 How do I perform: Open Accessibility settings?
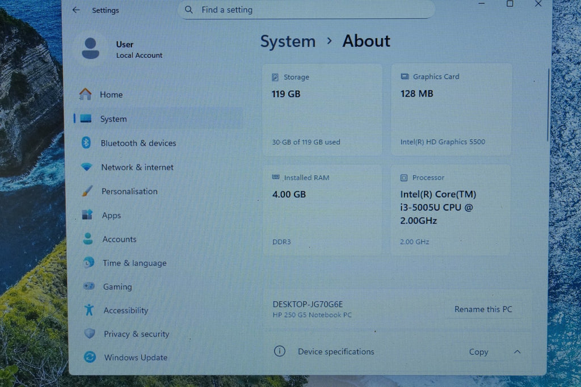[125, 310]
